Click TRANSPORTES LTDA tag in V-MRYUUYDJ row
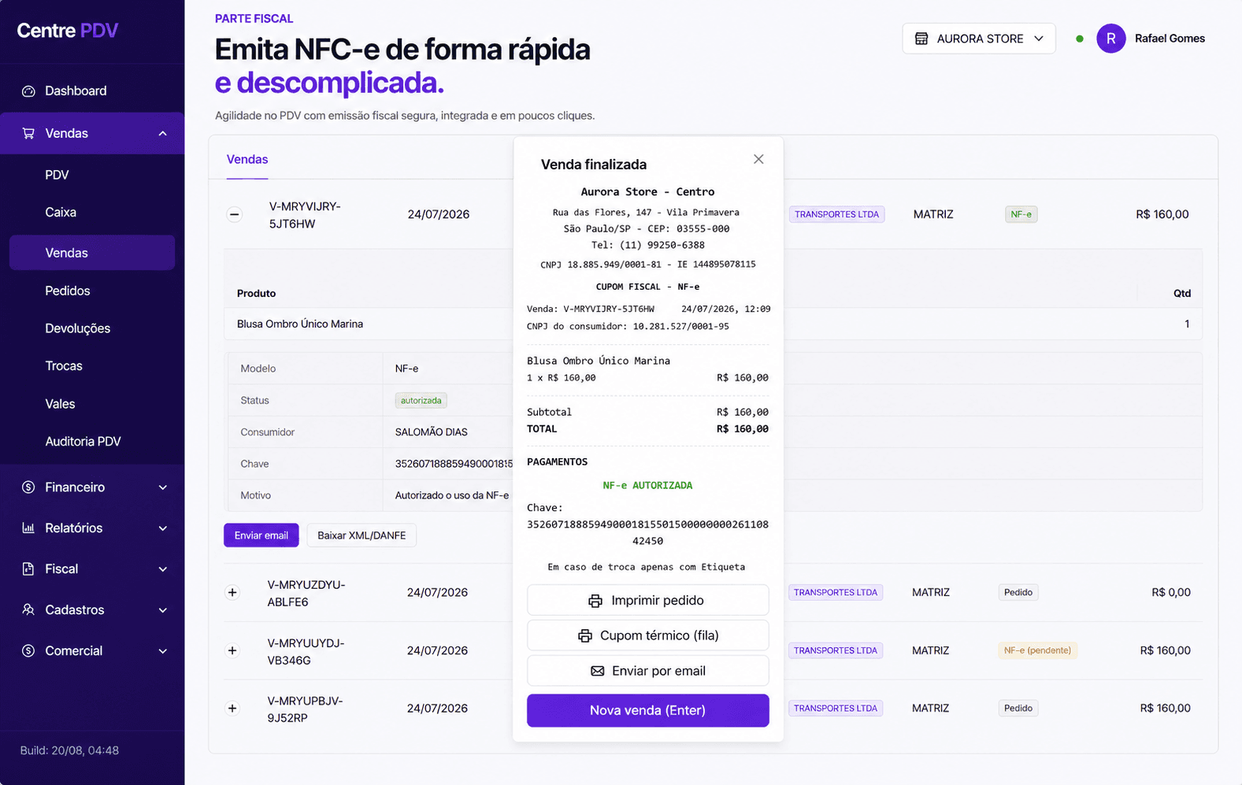Screen dimensions: 1242x785 point(836,650)
